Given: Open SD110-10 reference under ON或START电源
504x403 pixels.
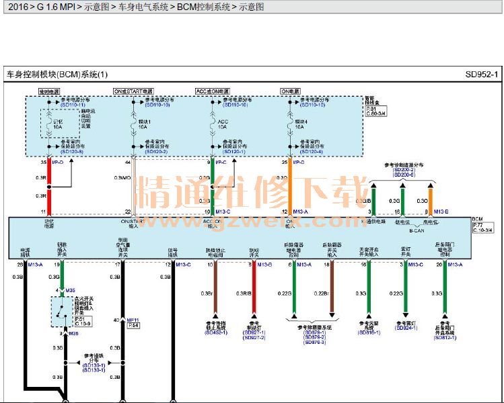Looking at the screenshot, I should (x=157, y=105).
